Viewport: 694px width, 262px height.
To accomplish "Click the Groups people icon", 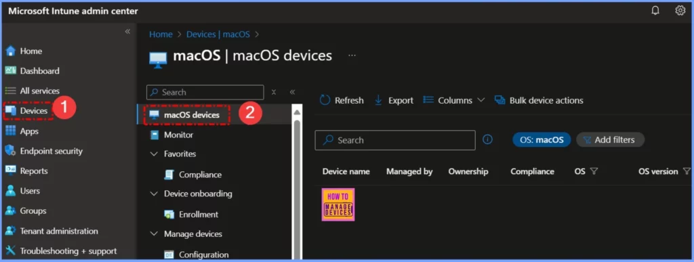I will 11,211.
